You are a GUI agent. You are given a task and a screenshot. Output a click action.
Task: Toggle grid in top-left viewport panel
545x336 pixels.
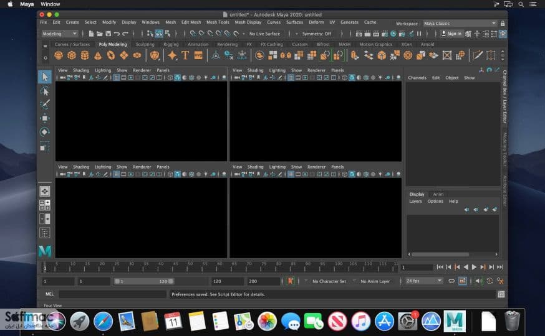coord(117,77)
